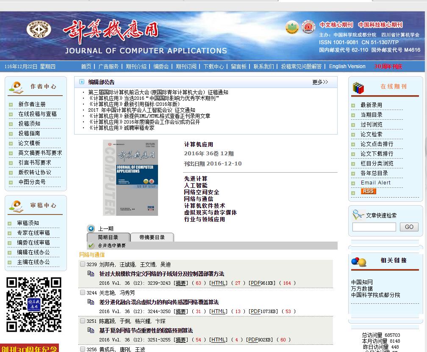This screenshot has width=427, height=352.
Task: Go to previous issue via 上一期 text
Action: pyautogui.click(x=105, y=229)
